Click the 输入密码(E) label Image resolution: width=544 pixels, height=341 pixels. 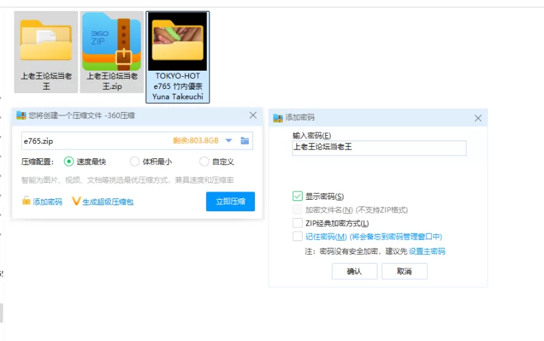(x=311, y=135)
